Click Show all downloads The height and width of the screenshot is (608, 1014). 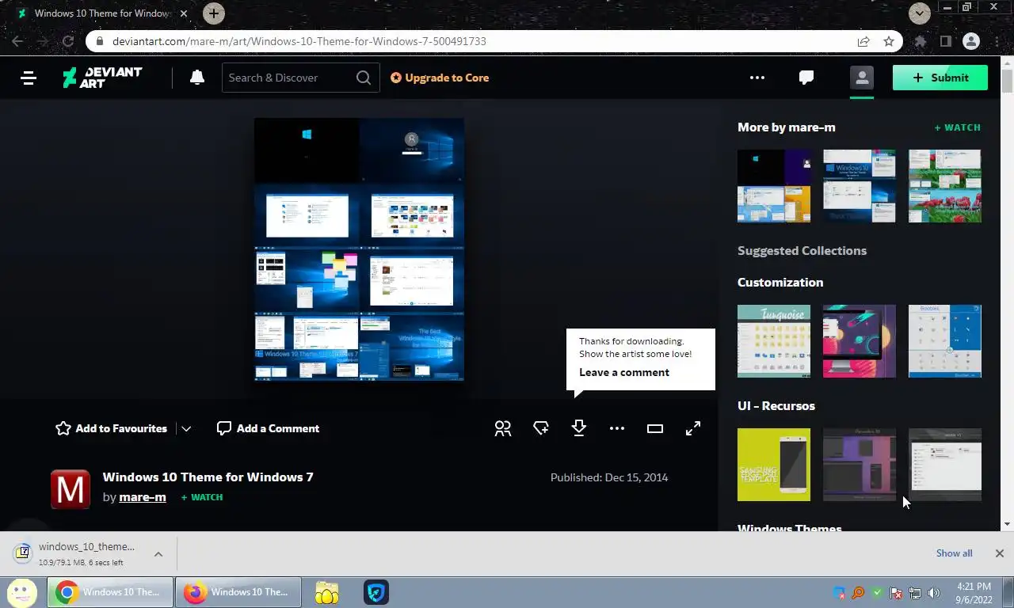click(954, 553)
